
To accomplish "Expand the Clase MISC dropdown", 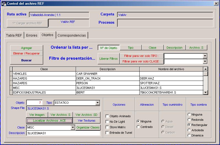I will (x=73, y=127).
